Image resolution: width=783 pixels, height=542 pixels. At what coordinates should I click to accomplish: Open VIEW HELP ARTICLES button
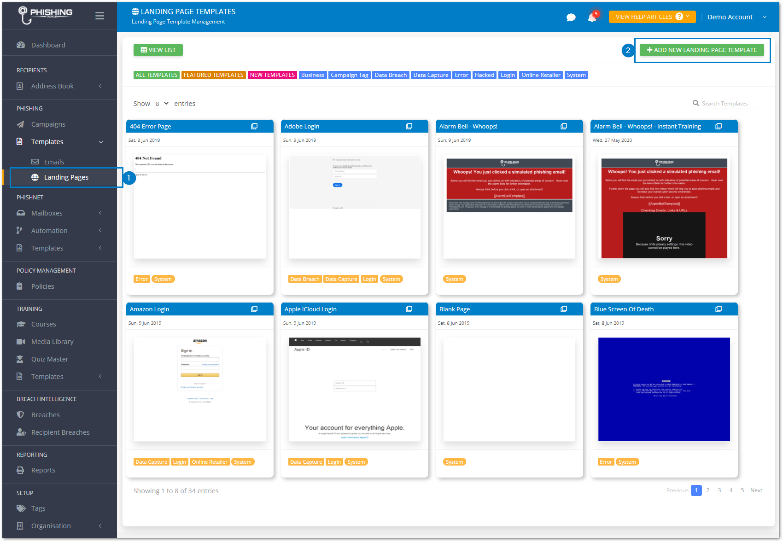652,17
